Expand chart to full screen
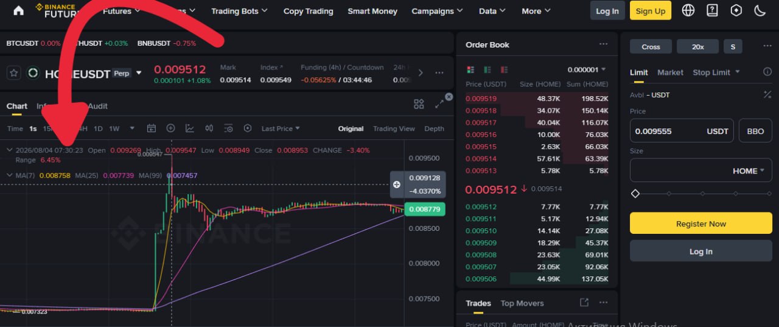Image resolution: width=779 pixels, height=327 pixels. 439,104
